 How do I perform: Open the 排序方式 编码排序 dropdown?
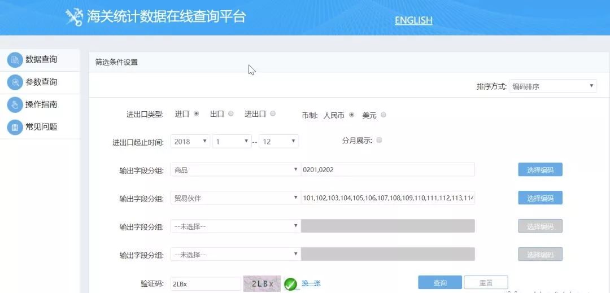pyautogui.click(x=552, y=86)
